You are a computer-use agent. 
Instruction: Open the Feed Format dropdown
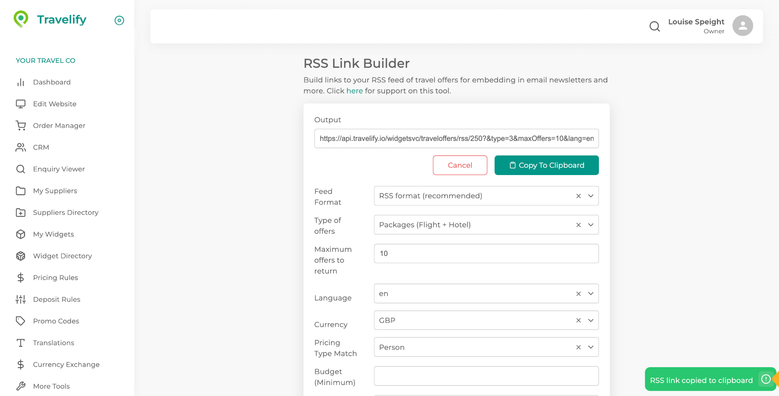590,196
